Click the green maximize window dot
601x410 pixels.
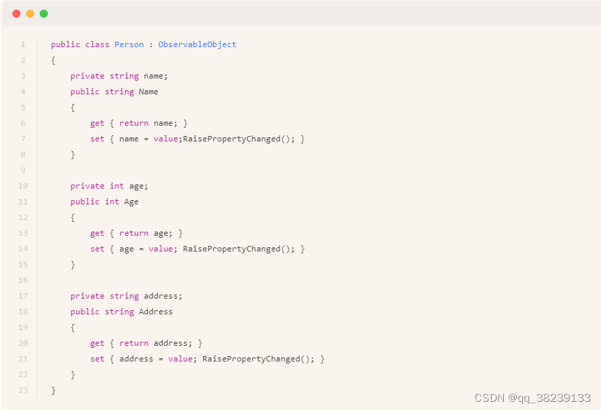click(44, 14)
